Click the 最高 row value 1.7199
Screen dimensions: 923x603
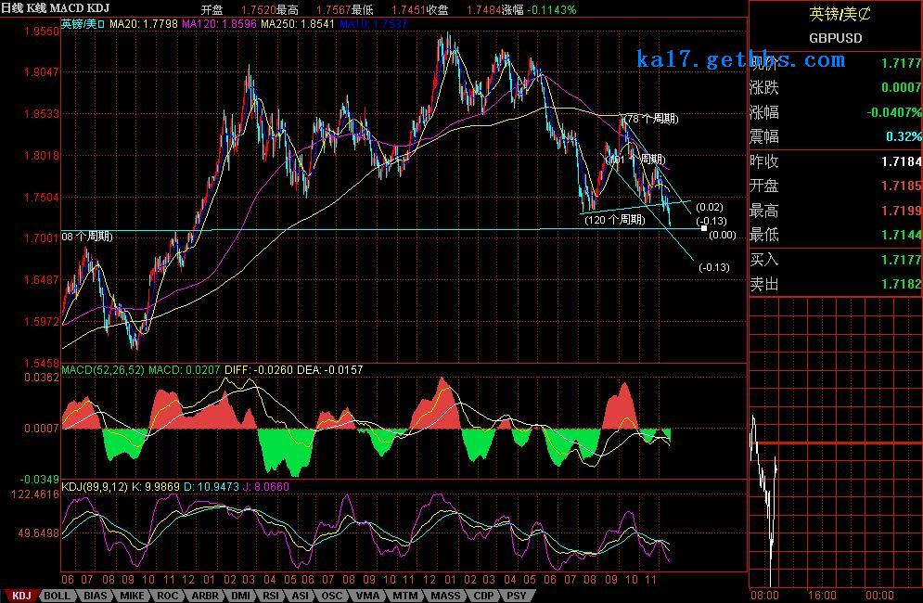pos(901,211)
